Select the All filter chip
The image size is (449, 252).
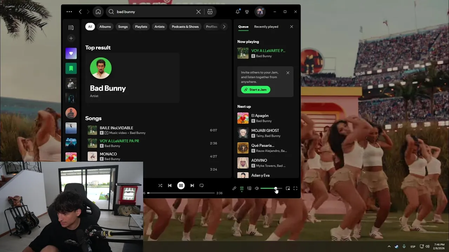click(90, 27)
